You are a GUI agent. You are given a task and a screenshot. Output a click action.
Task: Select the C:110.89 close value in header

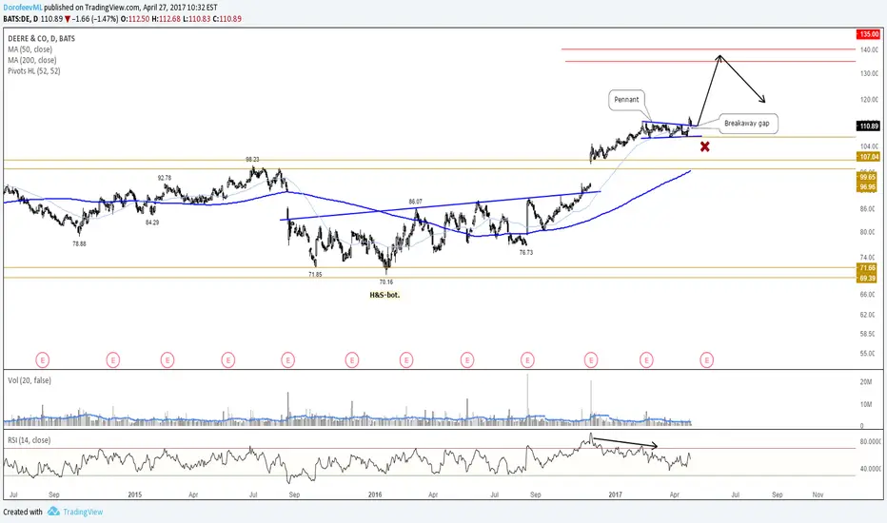[x=227, y=19]
